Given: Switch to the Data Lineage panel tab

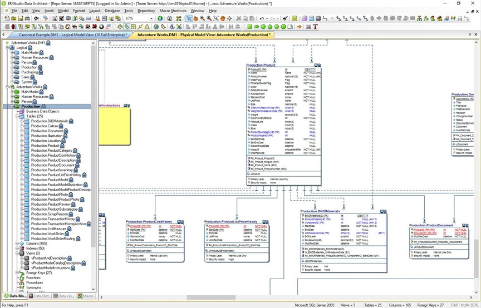Looking at the screenshot, I should [x=64, y=296].
